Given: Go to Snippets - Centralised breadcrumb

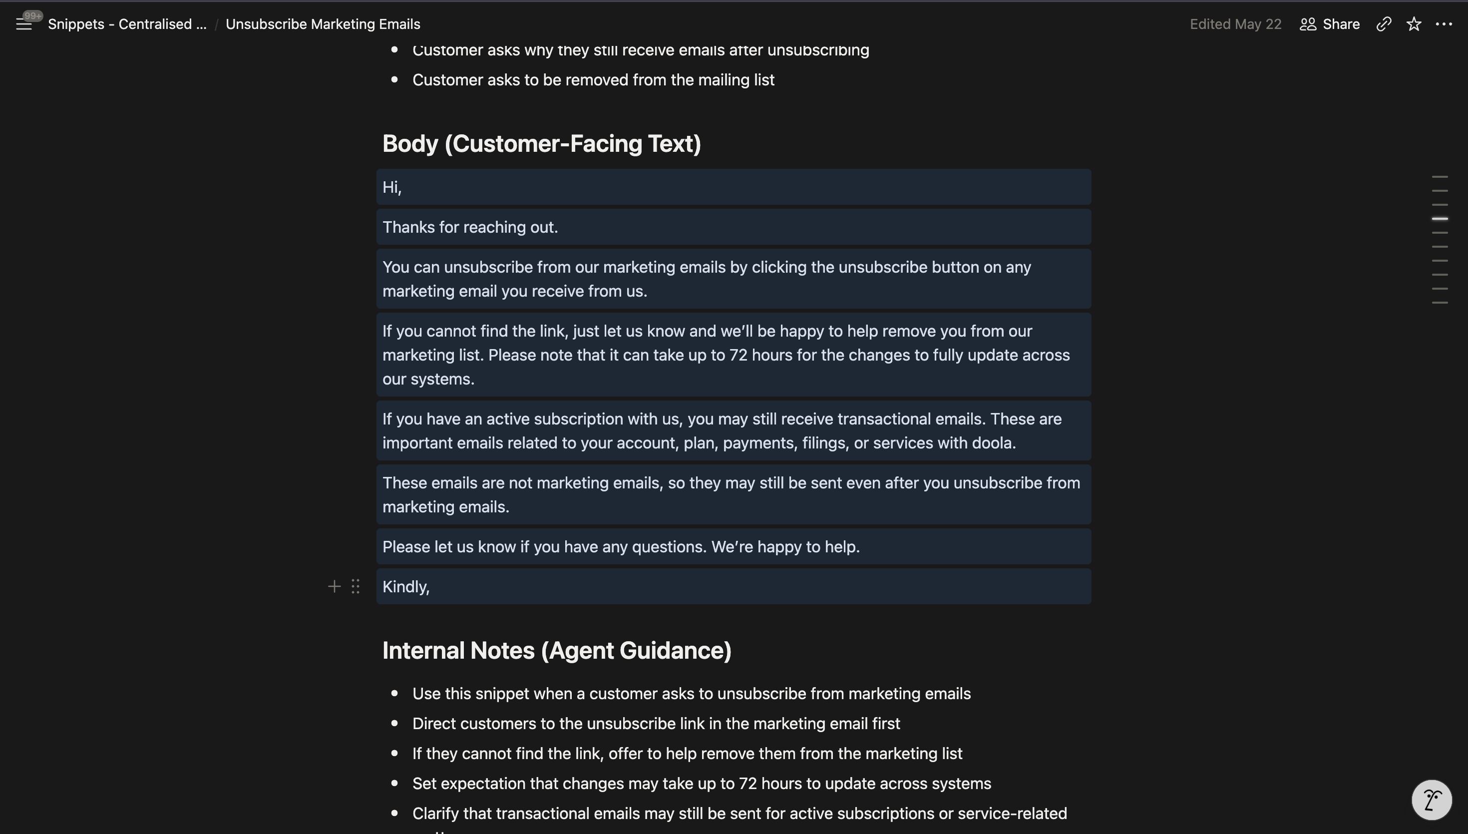Looking at the screenshot, I should pos(127,24).
